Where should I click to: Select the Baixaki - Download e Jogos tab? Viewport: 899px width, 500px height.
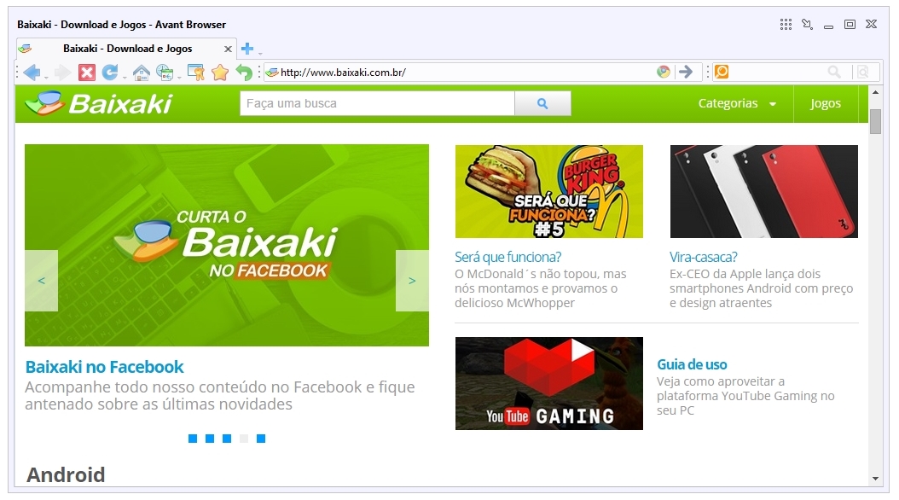(127, 49)
